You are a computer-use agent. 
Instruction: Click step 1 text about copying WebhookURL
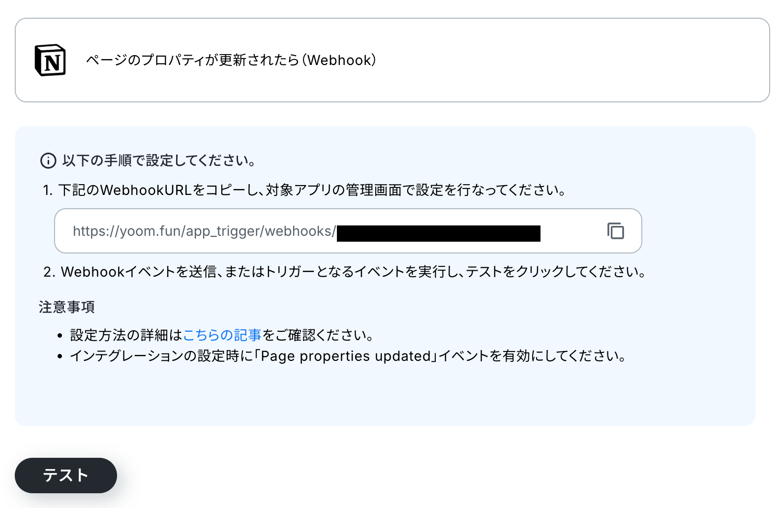305,190
